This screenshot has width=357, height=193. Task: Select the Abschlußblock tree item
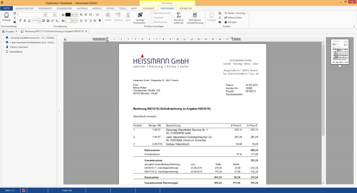pos(14,52)
